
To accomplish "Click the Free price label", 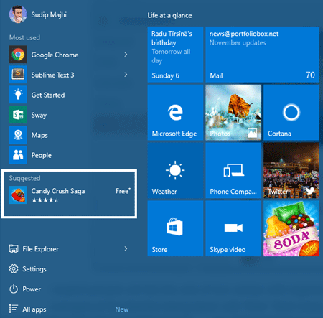I will [123, 191].
